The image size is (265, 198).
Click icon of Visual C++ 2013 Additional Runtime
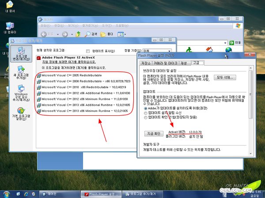pos(39,105)
